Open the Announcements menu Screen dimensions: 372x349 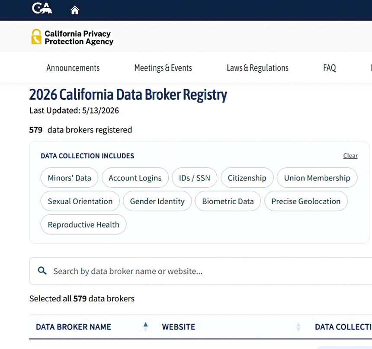tap(73, 68)
